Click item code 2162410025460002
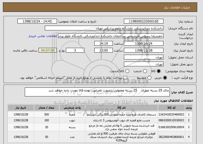203x144 pixels. click(x=171, y=114)
